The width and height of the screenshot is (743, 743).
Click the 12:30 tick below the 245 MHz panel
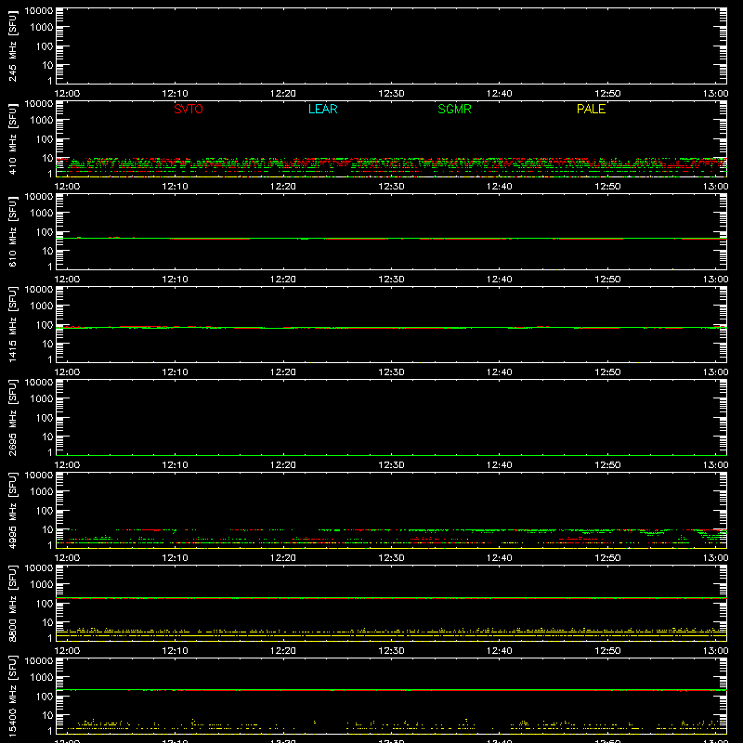click(x=391, y=94)
